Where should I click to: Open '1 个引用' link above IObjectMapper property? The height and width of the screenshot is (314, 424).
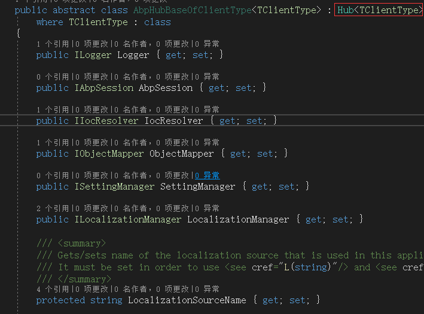53,142
